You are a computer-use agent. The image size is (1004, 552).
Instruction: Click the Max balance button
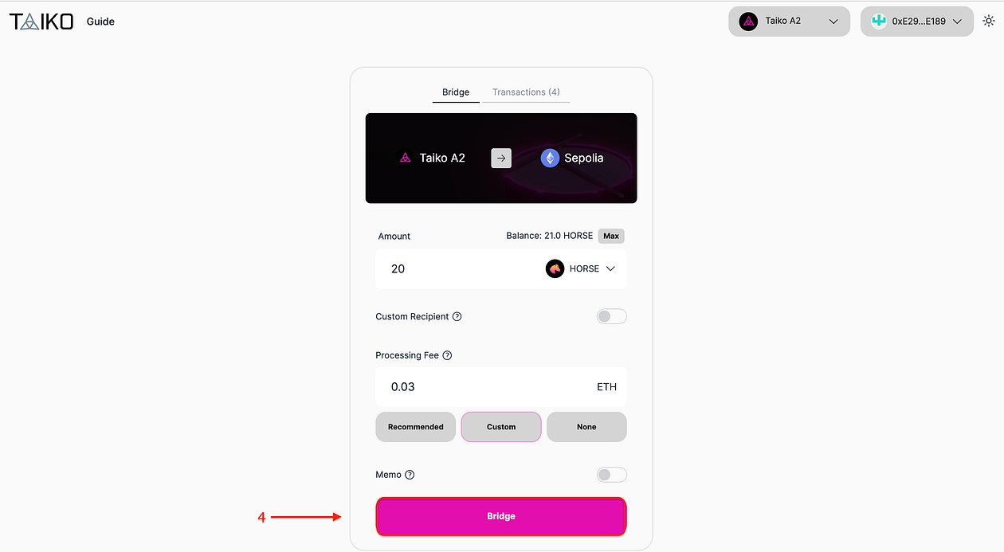coord(611,236)
